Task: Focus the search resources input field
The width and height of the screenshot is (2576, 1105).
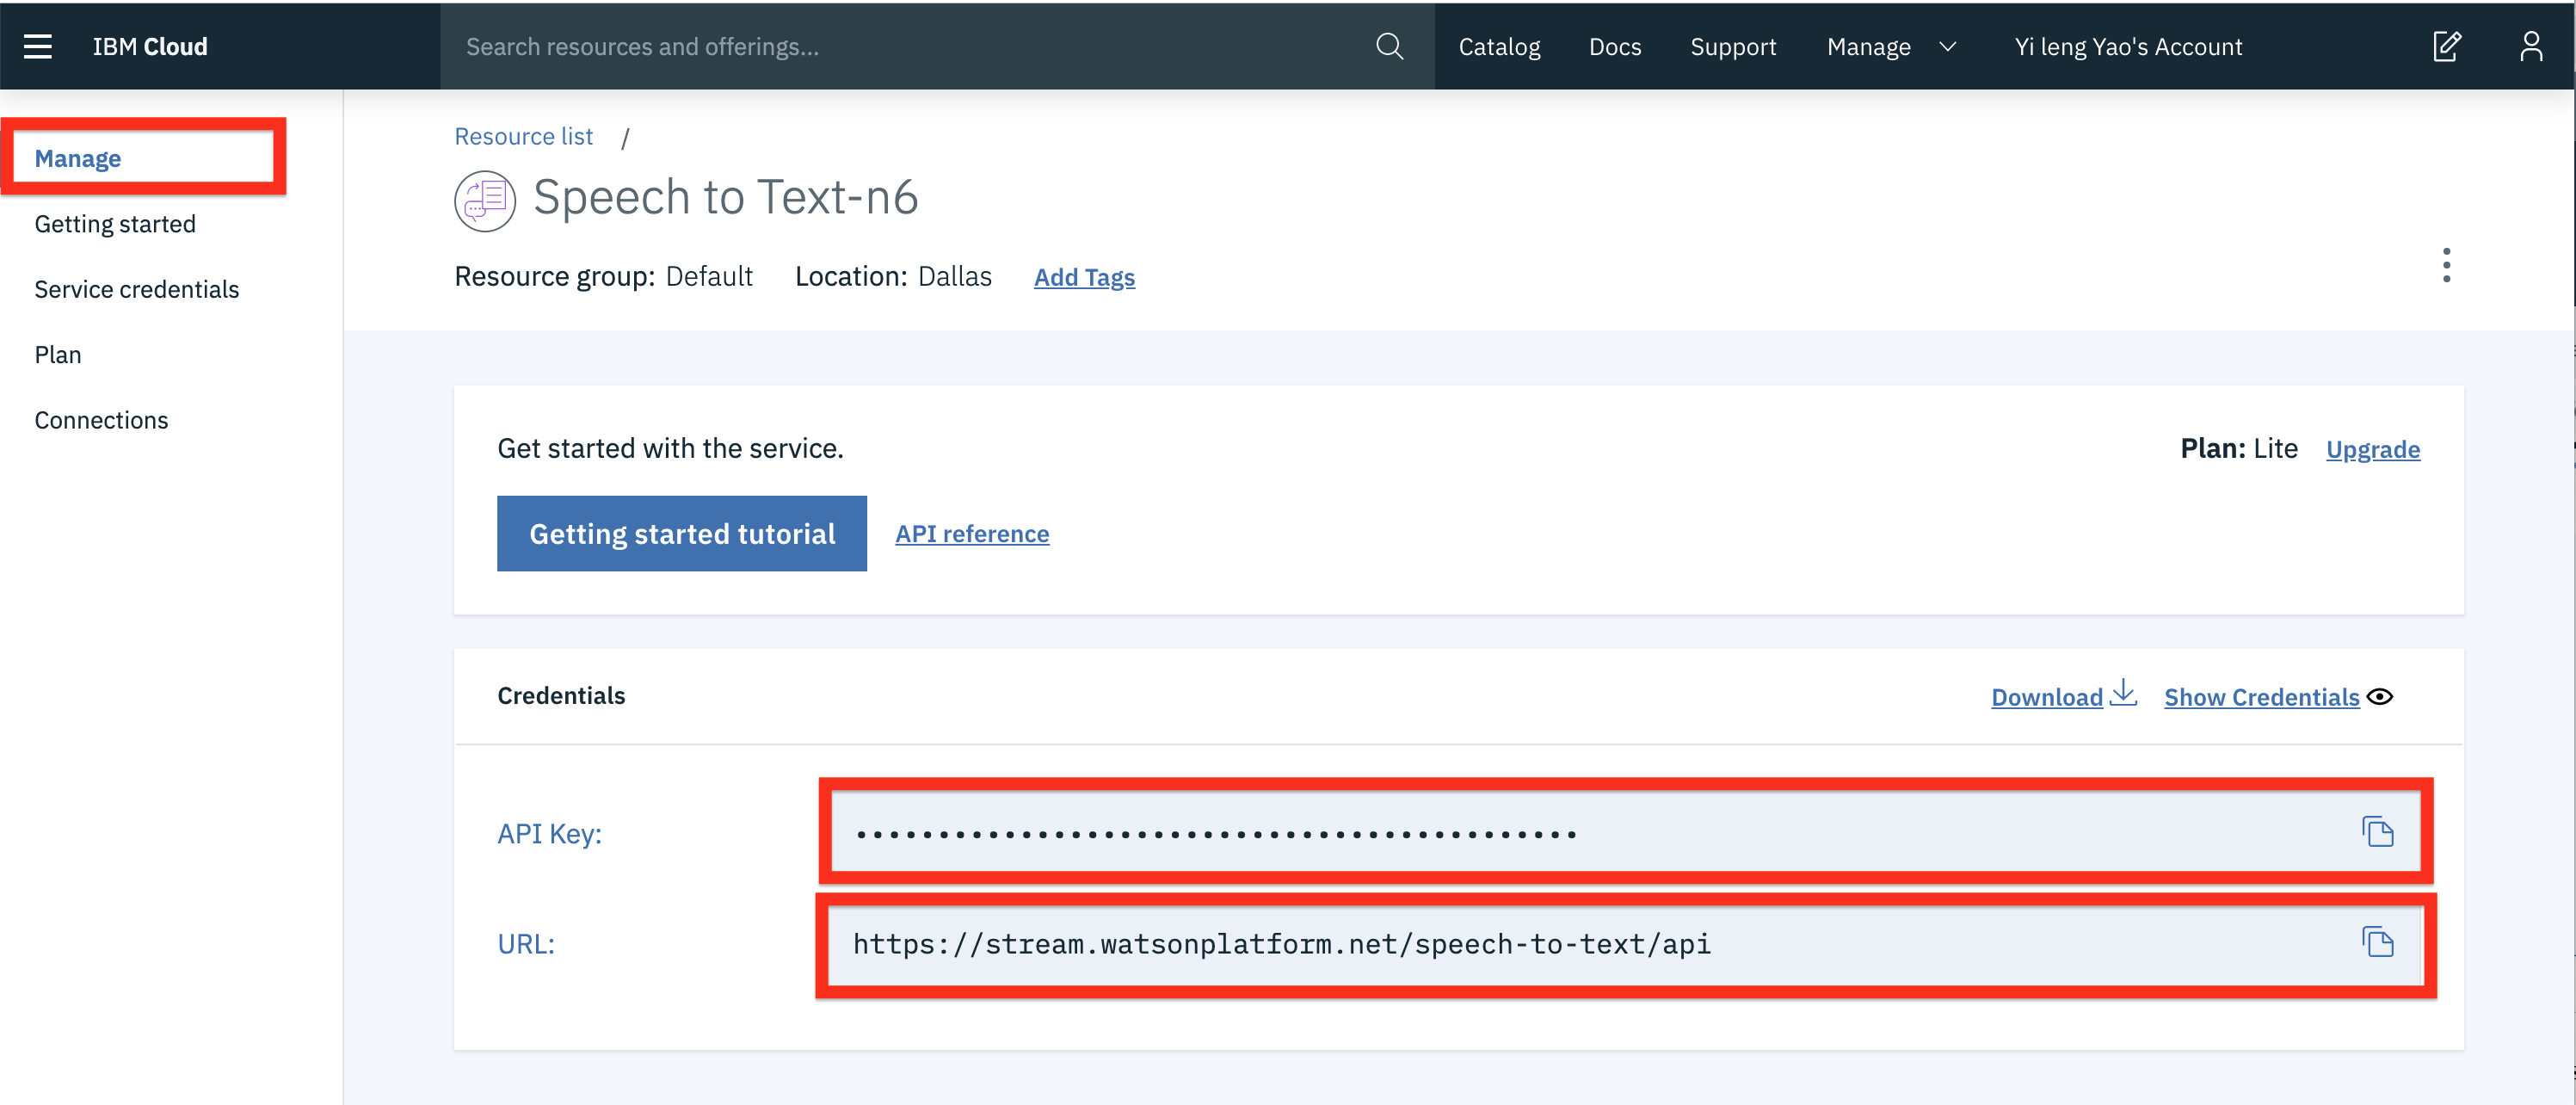Action: click(900, 46)
